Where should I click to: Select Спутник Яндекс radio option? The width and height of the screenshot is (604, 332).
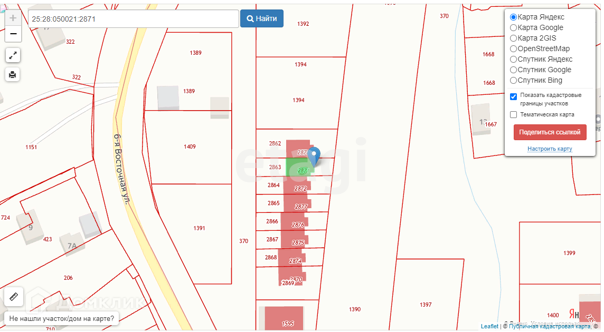pos(513,59)
